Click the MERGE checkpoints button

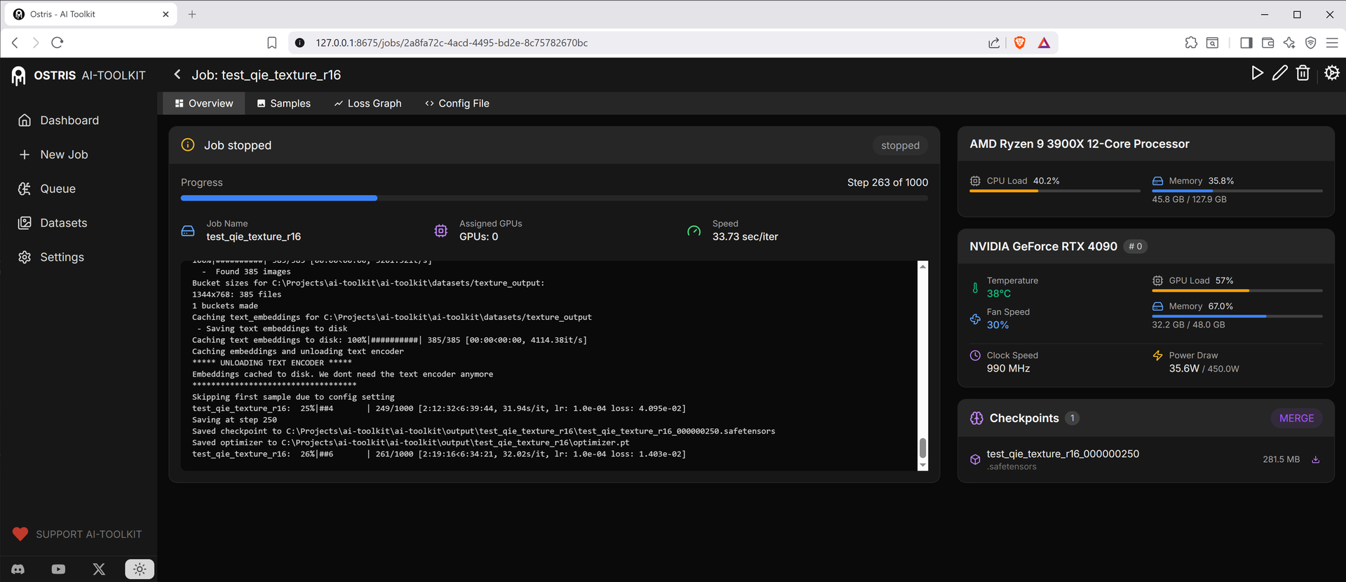(1296, 418)
